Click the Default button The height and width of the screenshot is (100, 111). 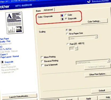tap(102, 91)
